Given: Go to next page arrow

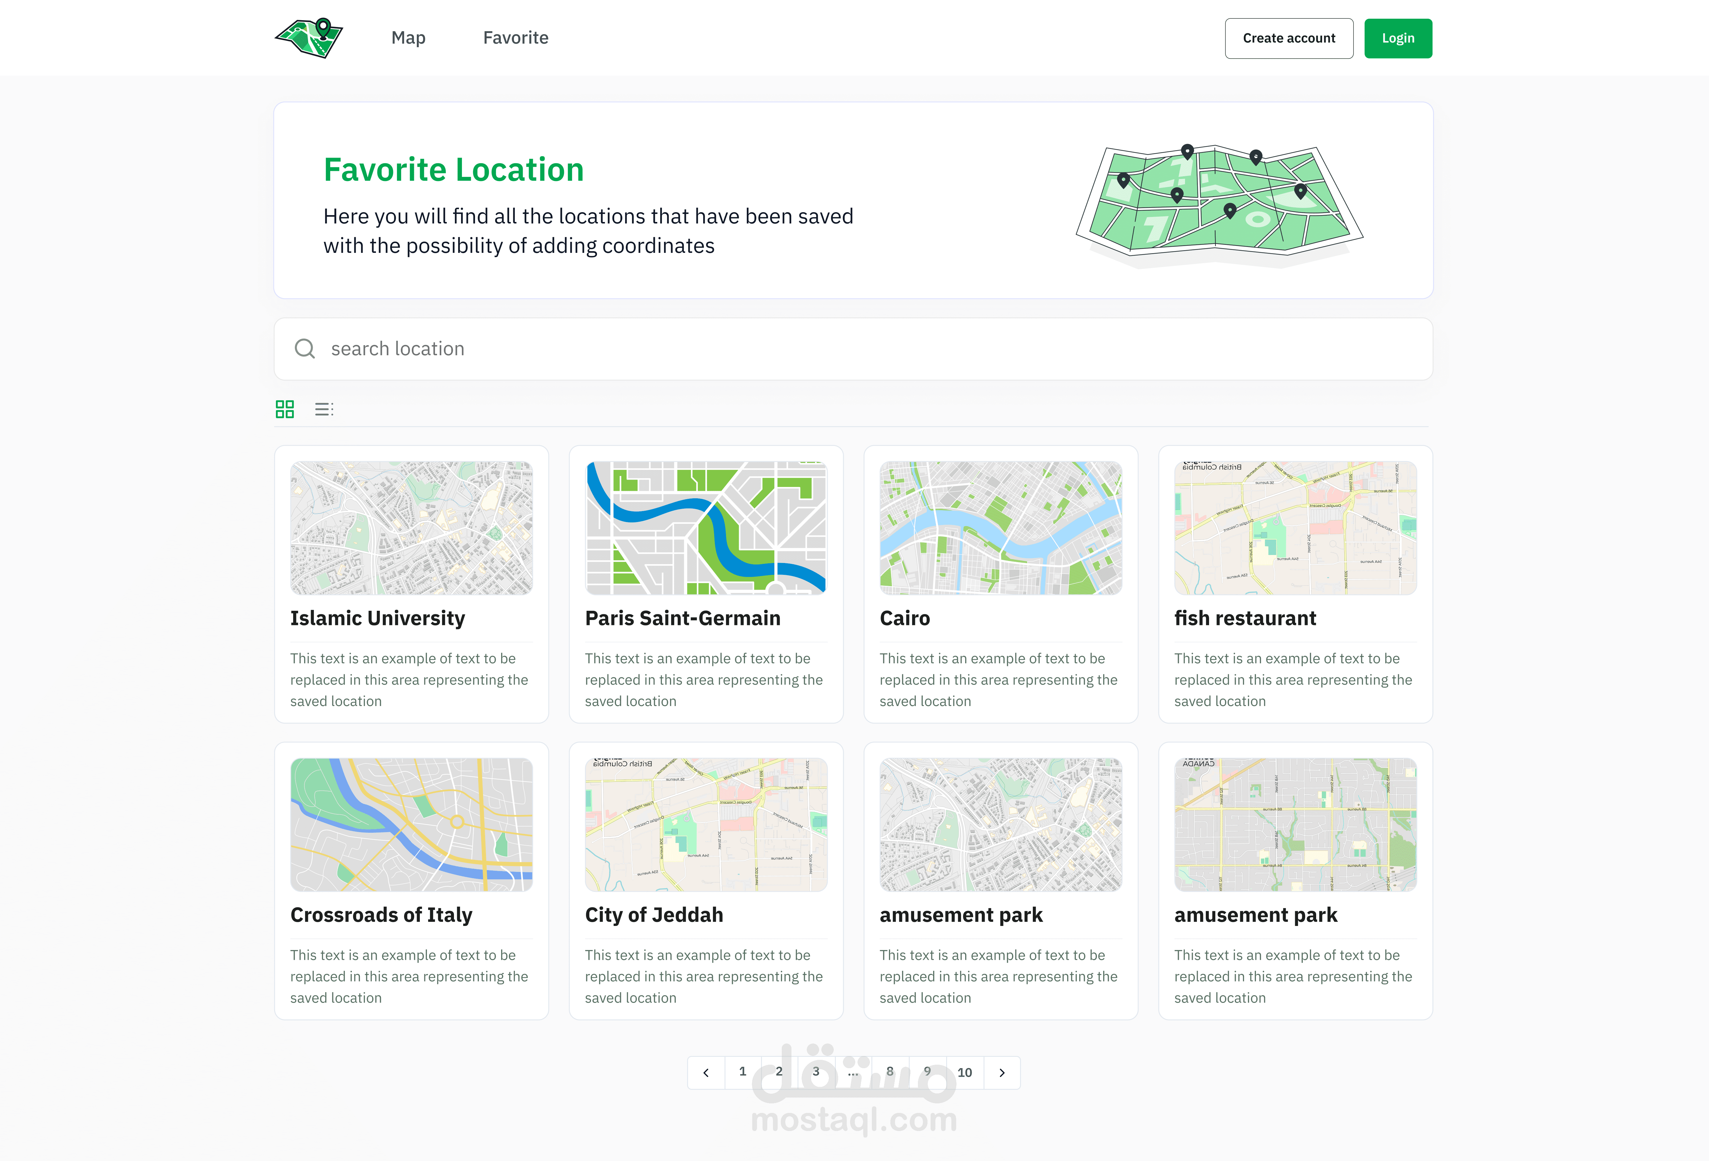Looking at the screenshot, I should tap(1002, 1073).
